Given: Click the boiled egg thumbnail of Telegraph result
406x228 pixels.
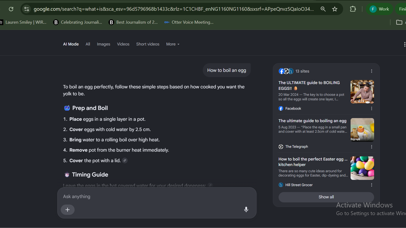Looking at the screenshot, I should click(x=362, y=130).
